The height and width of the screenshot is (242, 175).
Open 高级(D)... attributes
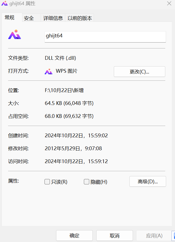click(148, 181)
